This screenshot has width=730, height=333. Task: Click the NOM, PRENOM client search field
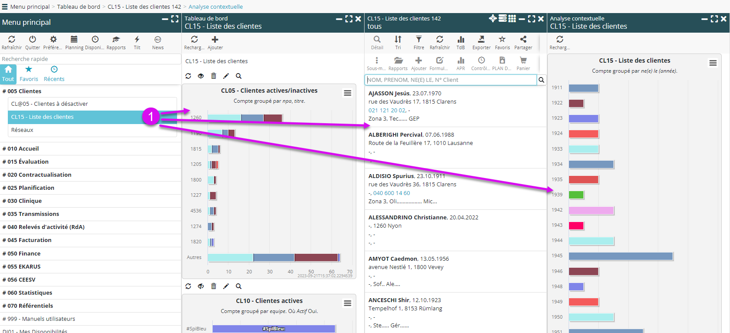click(x=450, y=80)
